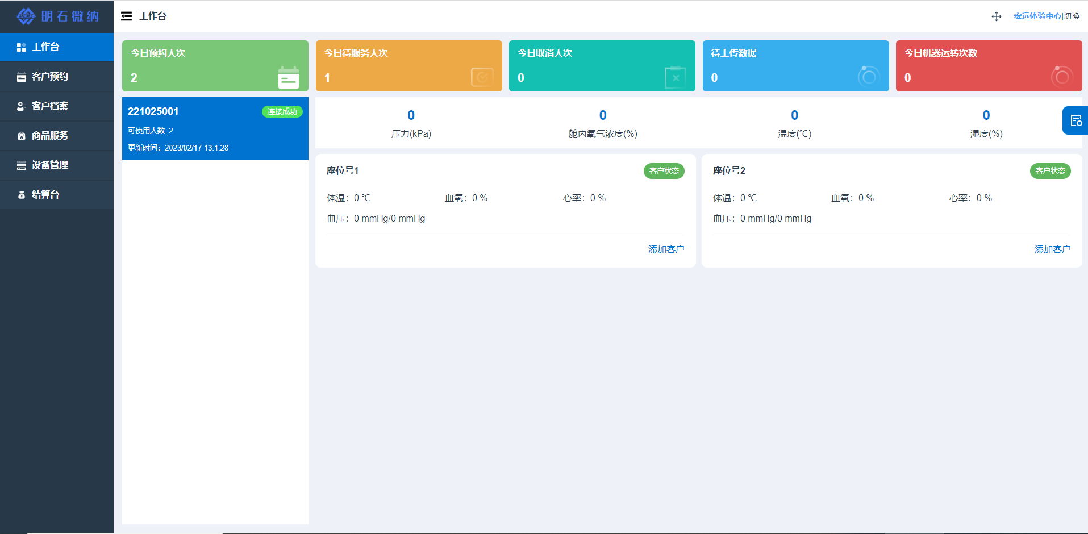Click the hamburger menu collapse icon
The height and width of the screenshot is (534, 1088).
click(x=126, y=16)
